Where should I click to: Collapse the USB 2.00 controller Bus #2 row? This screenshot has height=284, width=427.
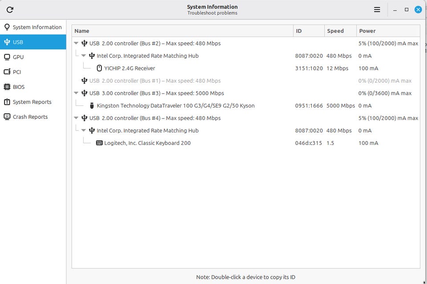point(76,43)
